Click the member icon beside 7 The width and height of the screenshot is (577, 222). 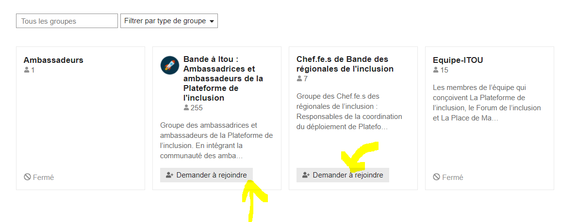299,78
